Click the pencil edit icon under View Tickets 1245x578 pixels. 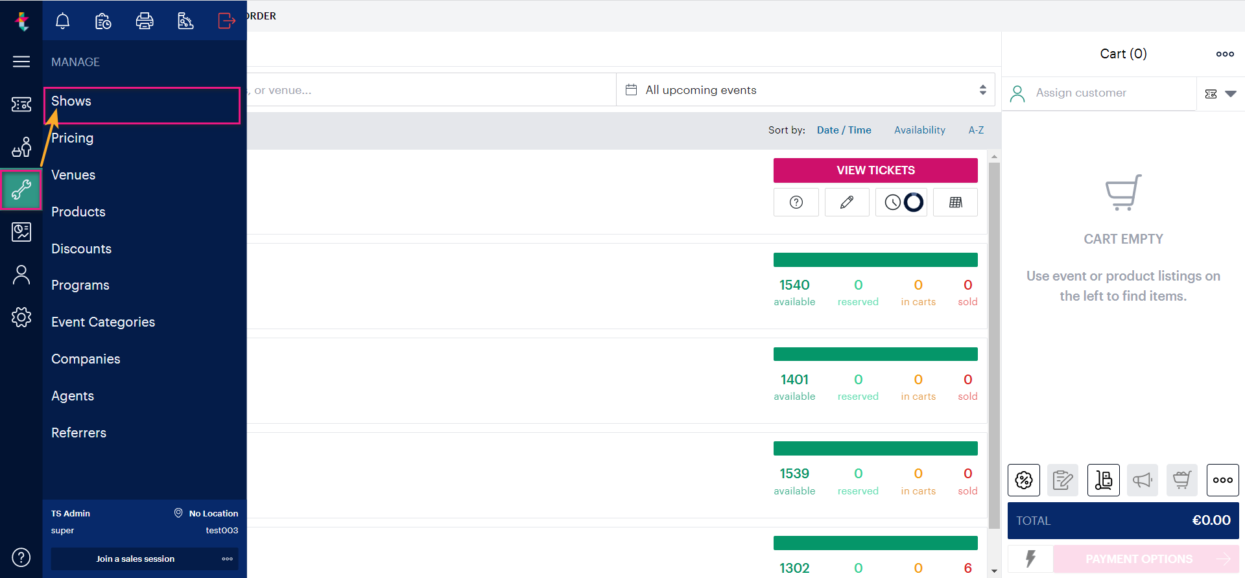[x=846, y=203]
